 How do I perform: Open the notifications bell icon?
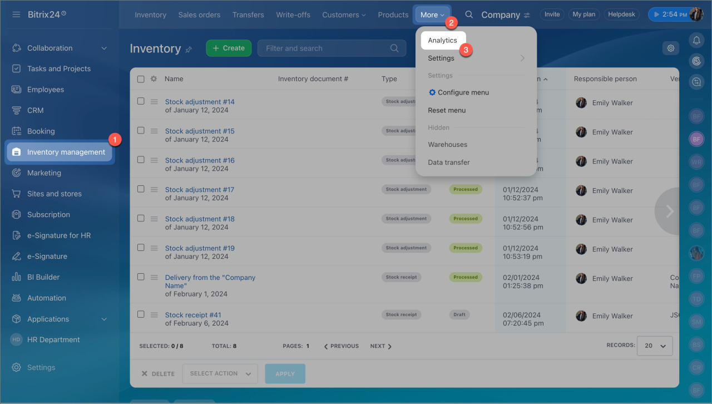(x=696, y=40)
